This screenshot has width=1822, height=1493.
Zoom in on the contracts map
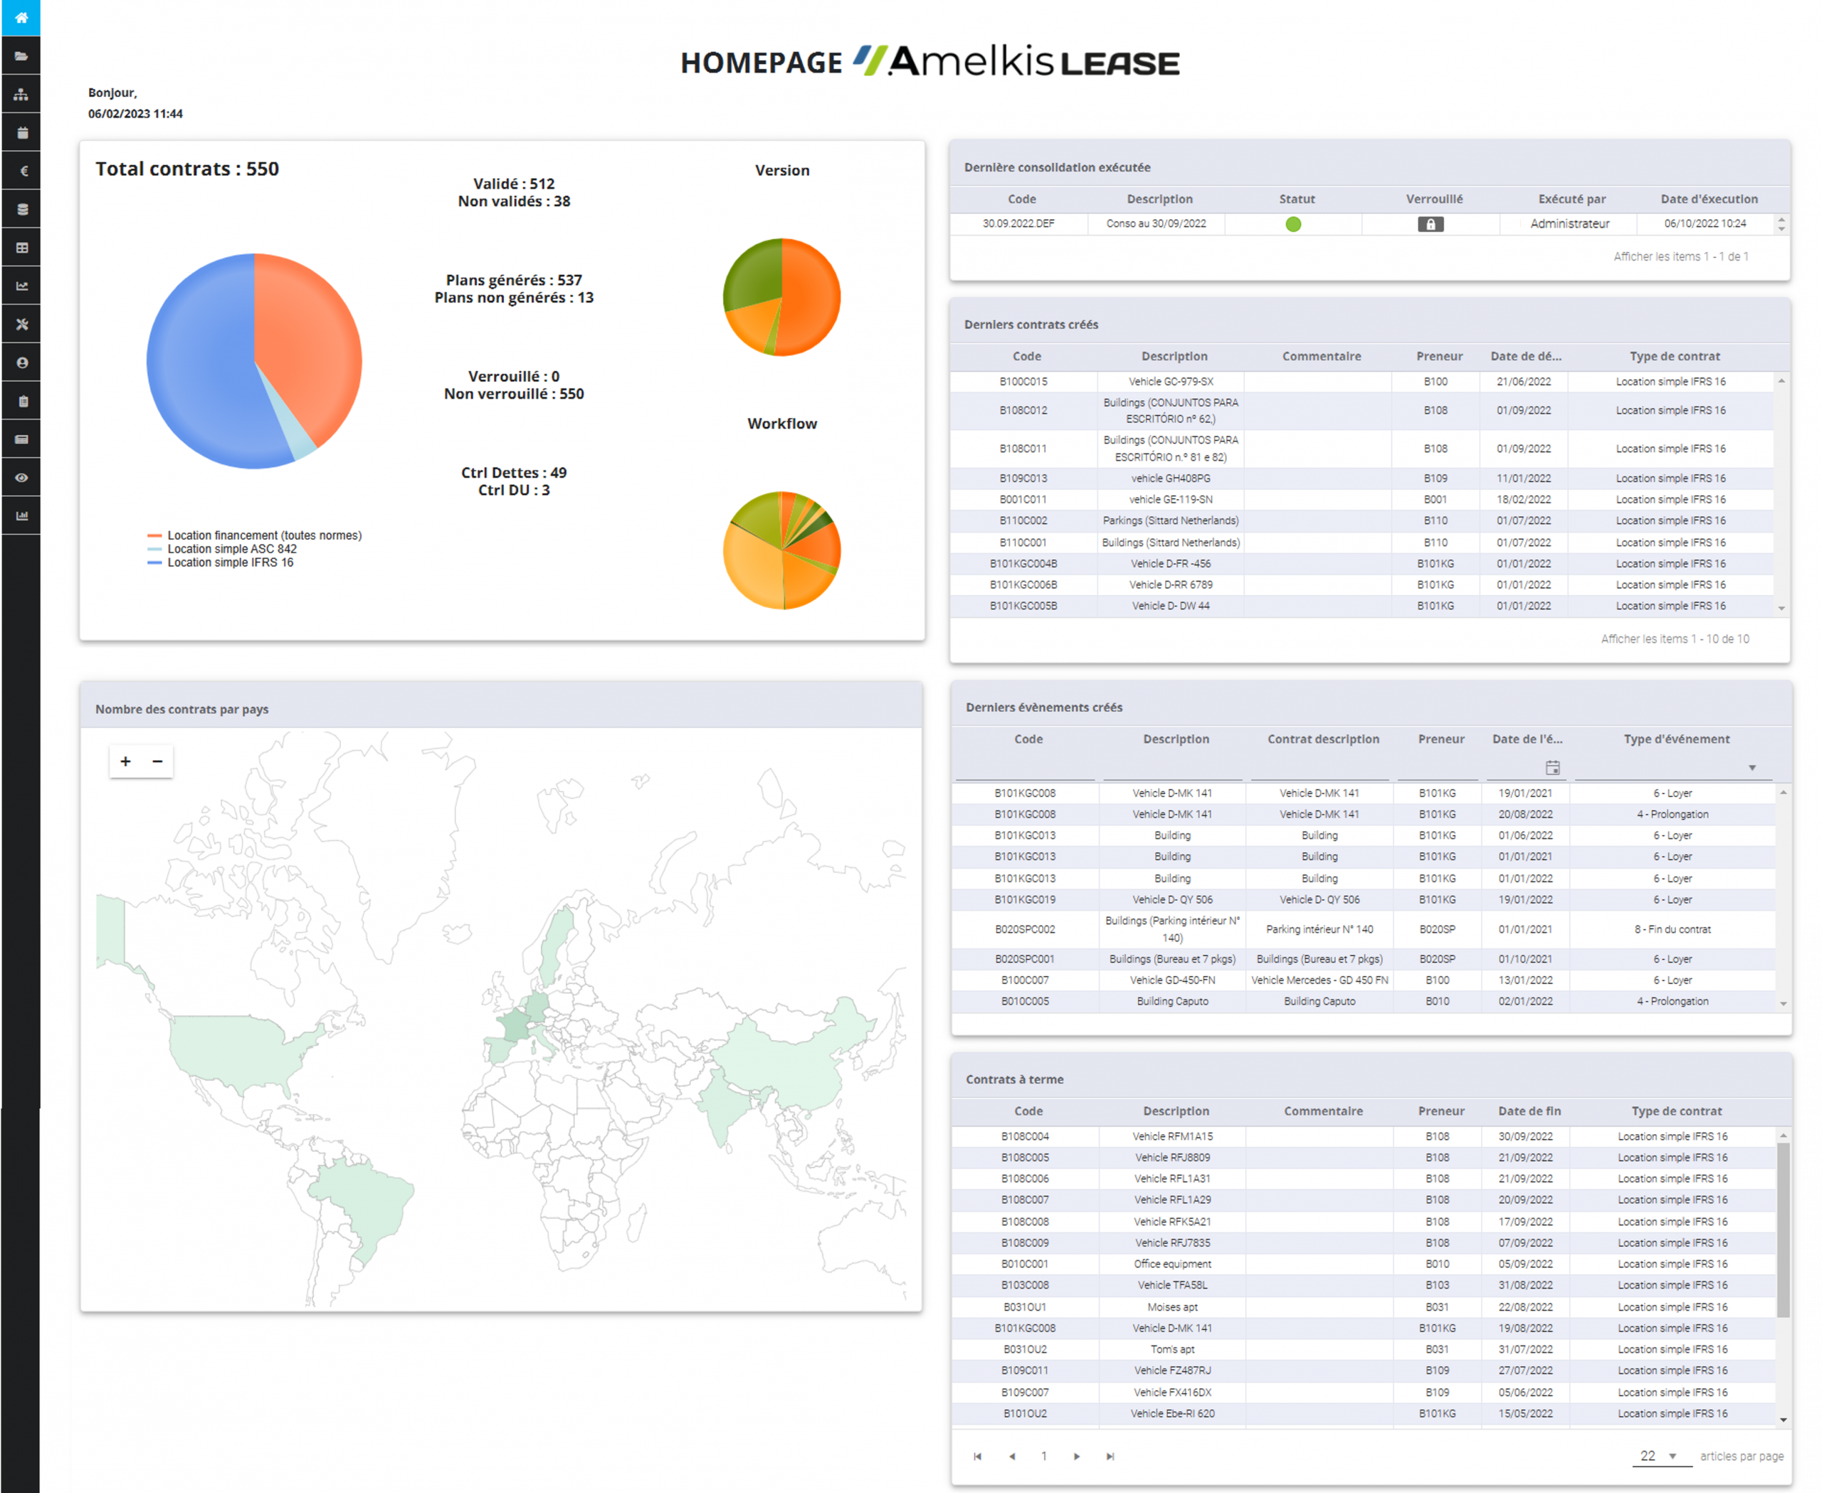tap(125, 761)
